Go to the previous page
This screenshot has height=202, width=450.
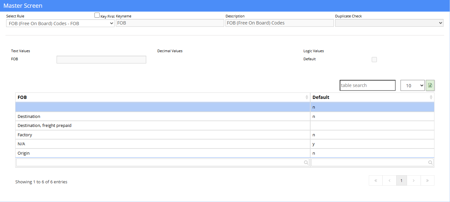coord(390,181)
